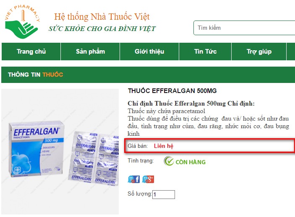Share product via Google Plus icon

148,179
